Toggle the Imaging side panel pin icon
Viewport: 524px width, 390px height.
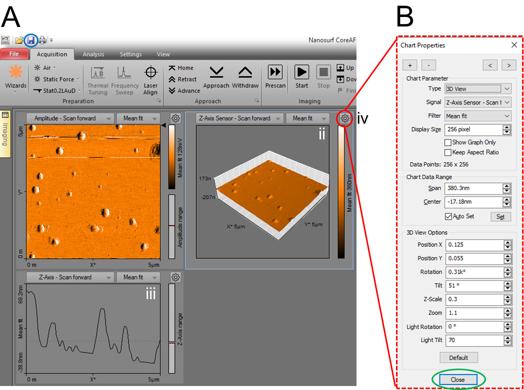tap(5, 115)
